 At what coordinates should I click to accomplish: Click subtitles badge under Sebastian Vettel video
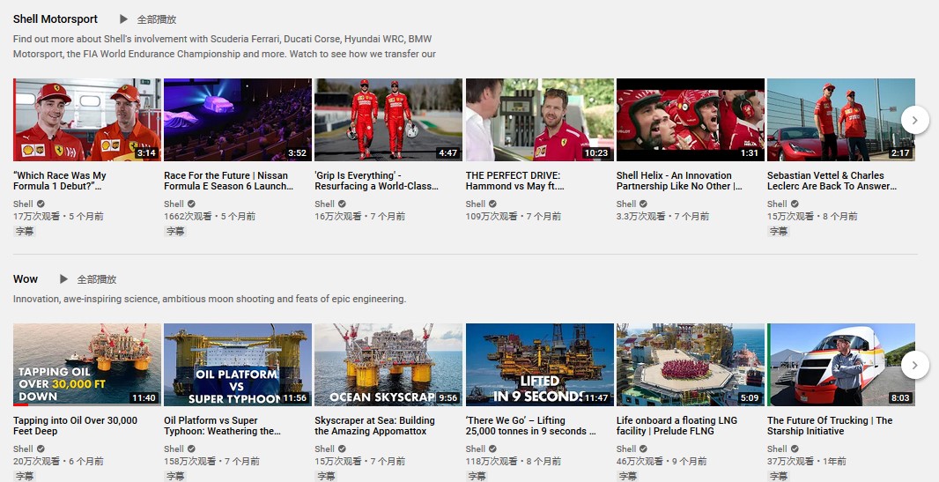(x=779, y=231)
